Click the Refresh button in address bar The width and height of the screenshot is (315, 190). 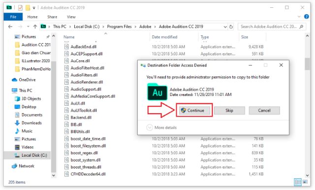[x=231, y=26]
